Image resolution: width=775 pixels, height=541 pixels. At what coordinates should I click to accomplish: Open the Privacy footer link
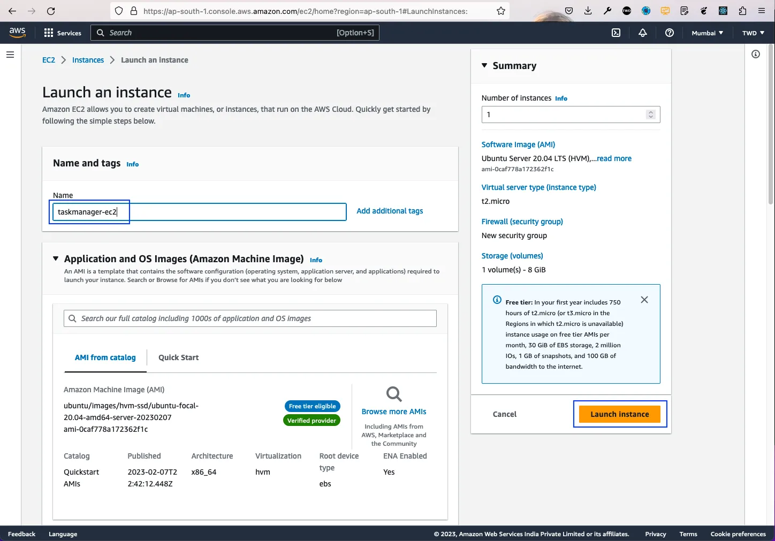(656, 534)
